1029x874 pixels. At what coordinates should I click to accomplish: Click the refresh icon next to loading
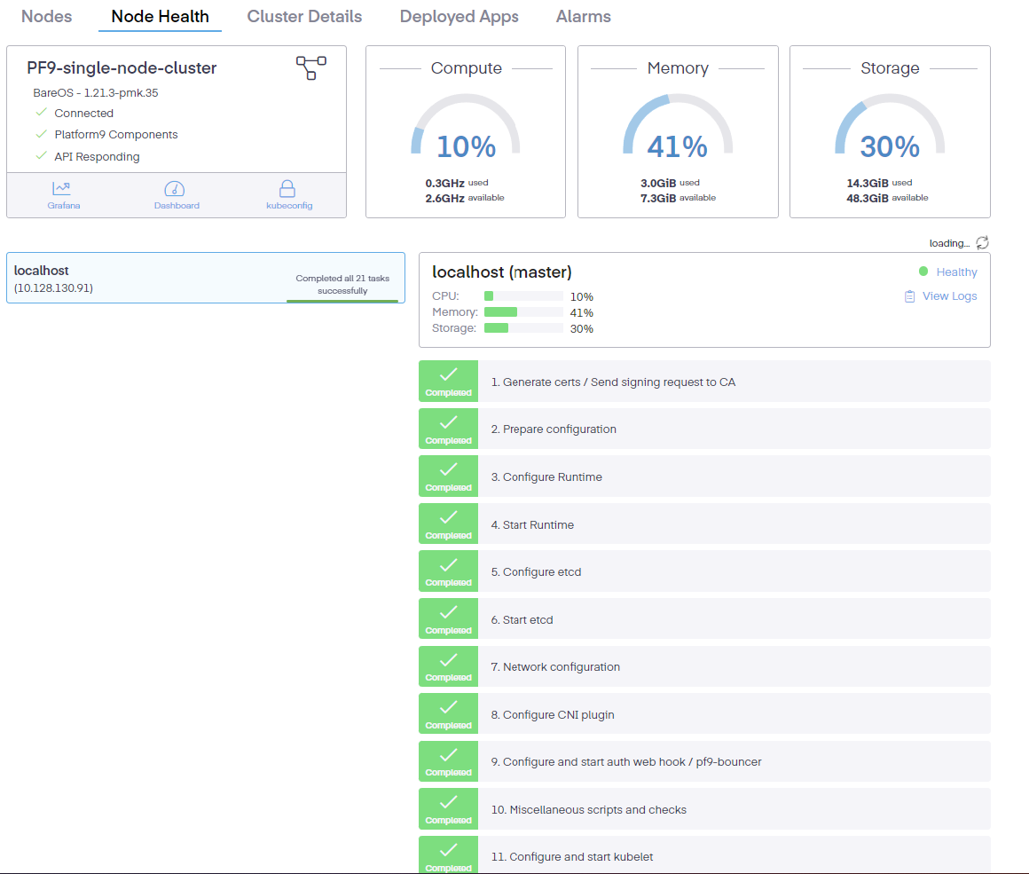tap(982, 243)
